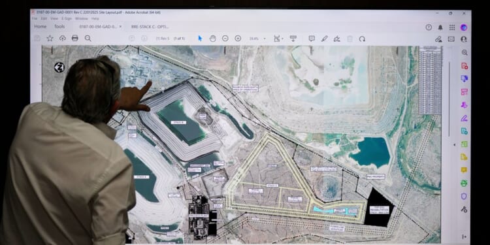Open the purple Request Signatures tool
The height and width of the screenshot is (245, 490).
click(x=465, y=105)
